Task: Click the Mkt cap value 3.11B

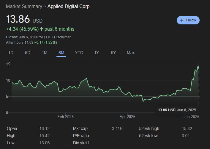Action: (x=117, y=128)
